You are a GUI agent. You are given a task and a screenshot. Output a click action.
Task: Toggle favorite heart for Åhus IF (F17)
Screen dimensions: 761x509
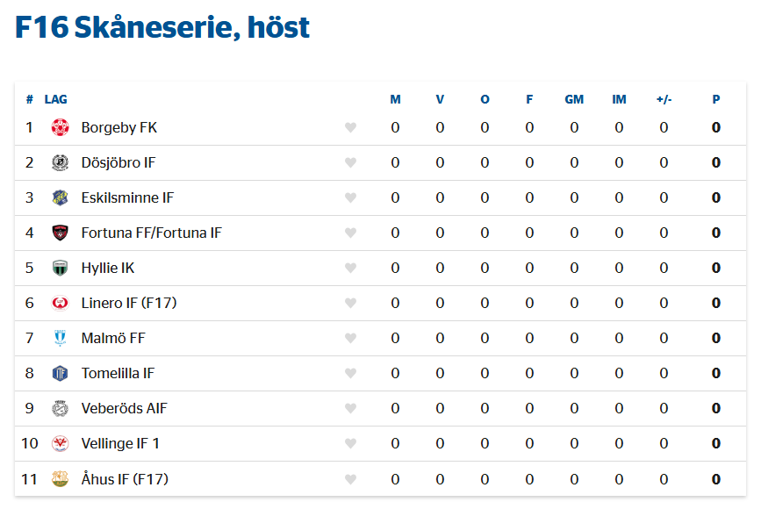click(x=350, y=479)
